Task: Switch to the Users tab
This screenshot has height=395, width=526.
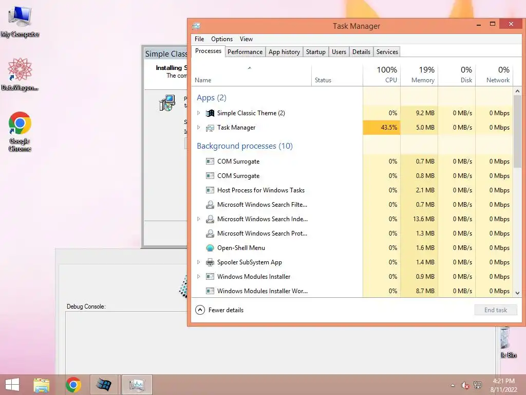Action: tap(339, 52)
